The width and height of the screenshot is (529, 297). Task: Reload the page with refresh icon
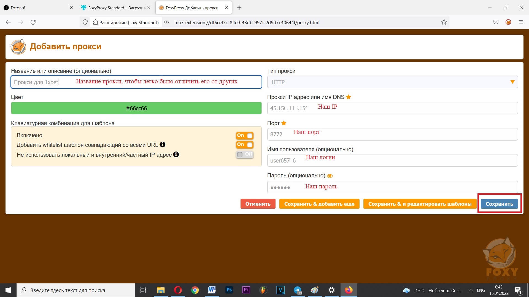point(33,22)
